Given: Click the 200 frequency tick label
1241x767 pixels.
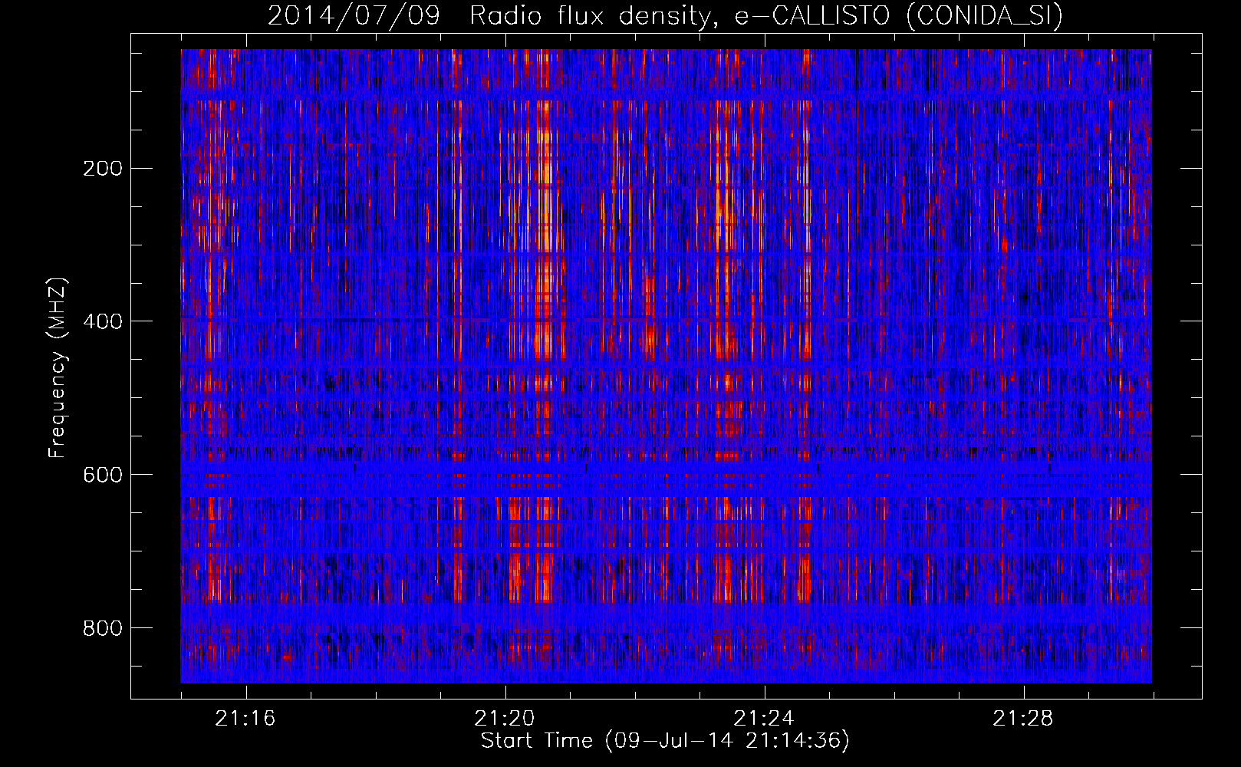Looking at the screenshot, I should (x=103, y=168).
